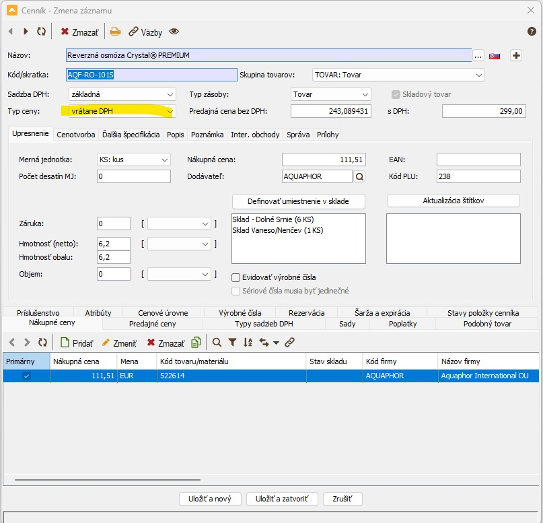Click the grid's horizontal scrollbar
The height and width of the screenshot is (523, 543).
pyautogui.click(x=108, y=480)
